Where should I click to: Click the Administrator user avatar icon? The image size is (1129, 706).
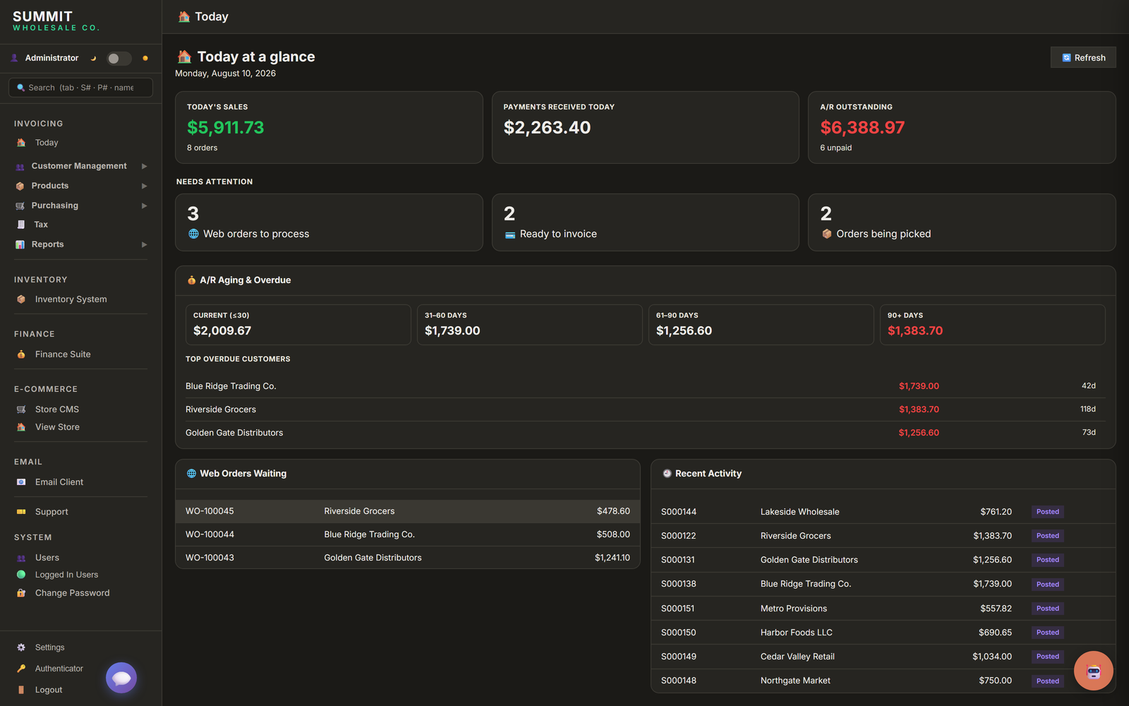point(14,58)
